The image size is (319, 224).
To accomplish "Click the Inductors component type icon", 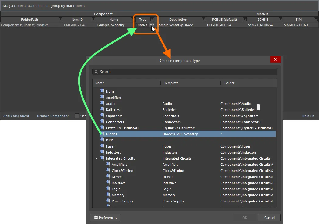I will (x=102, y=152).
